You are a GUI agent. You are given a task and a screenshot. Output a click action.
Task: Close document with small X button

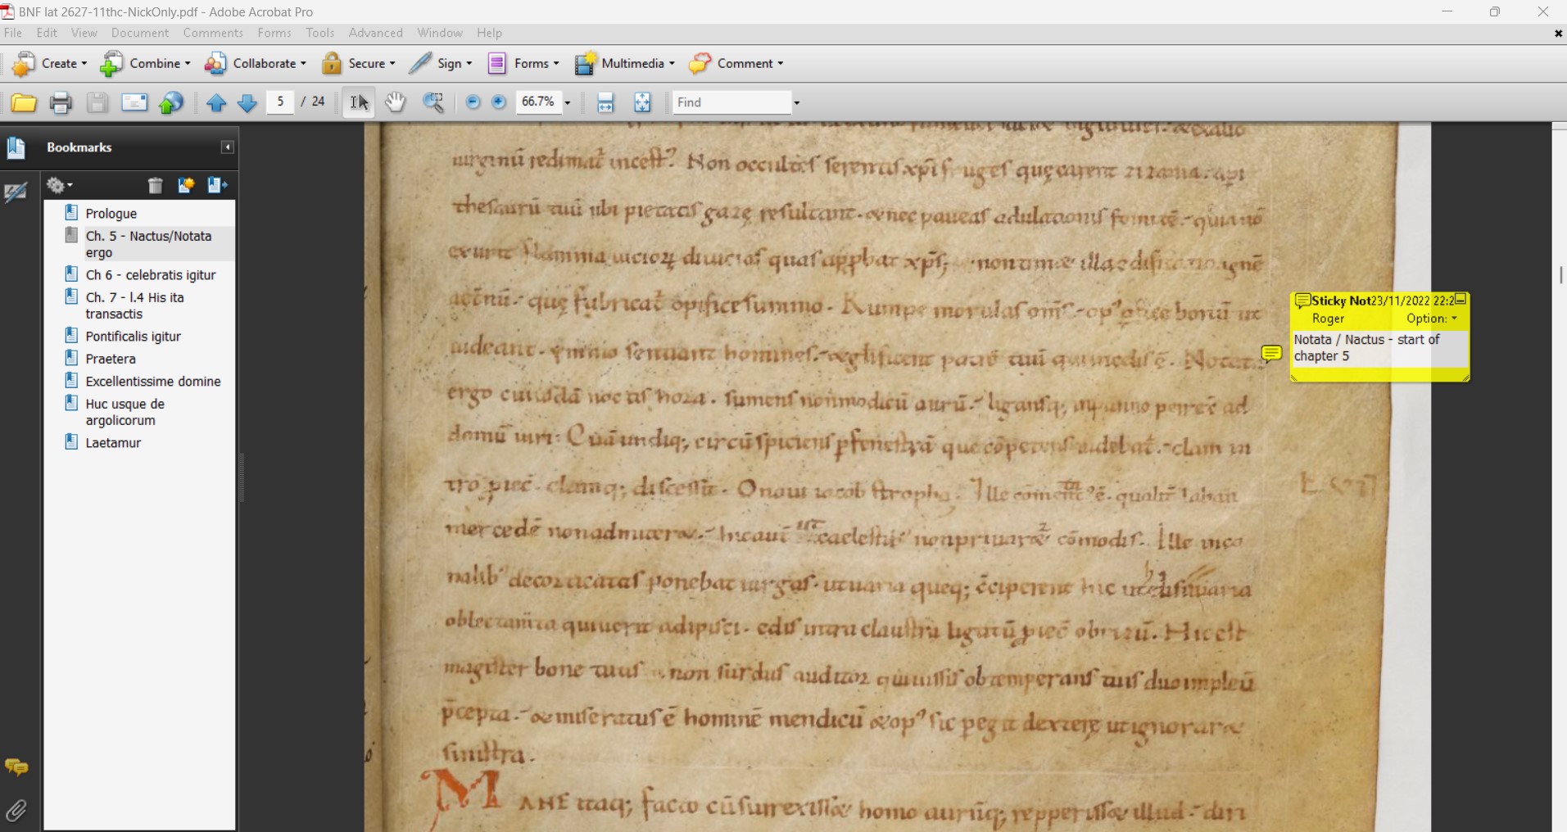pyautogui.click(x=1557, y=34)
